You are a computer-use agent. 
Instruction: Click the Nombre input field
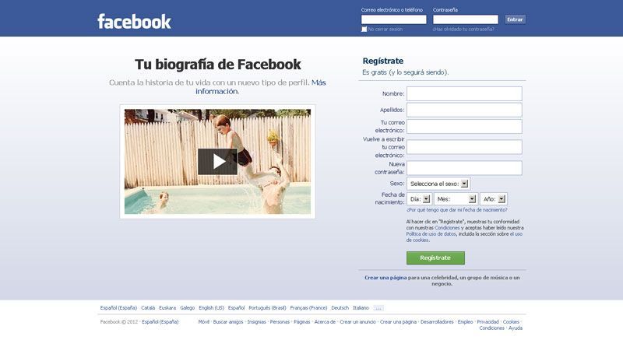click(x=464, y=93)
